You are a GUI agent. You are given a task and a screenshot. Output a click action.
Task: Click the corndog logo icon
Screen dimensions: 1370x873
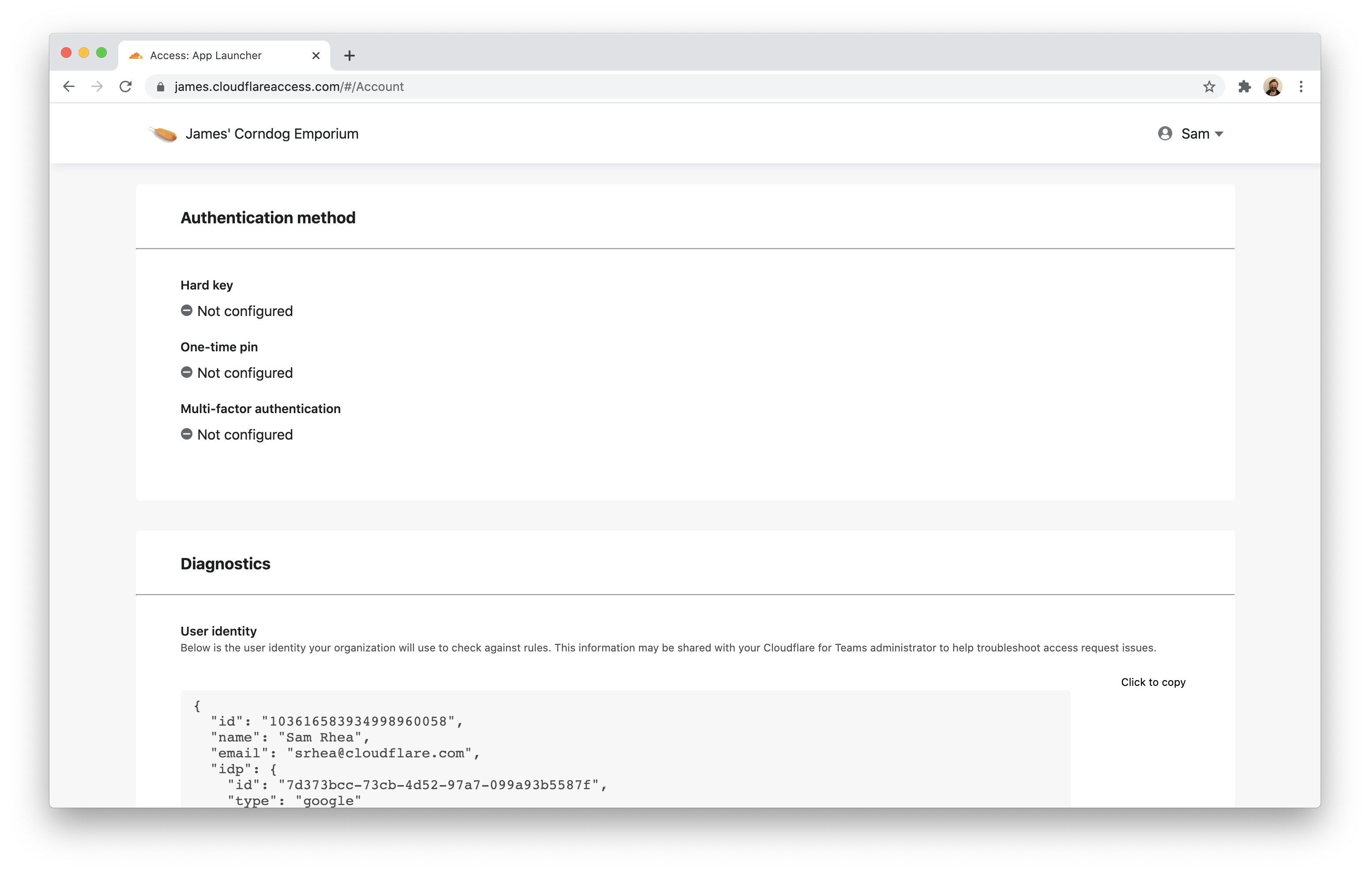click(163, 134)
